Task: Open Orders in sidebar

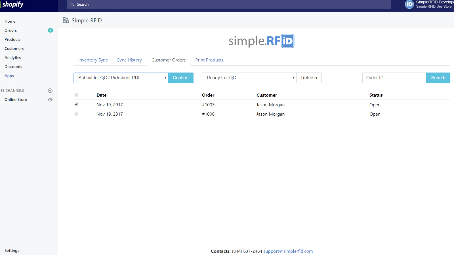Action: (10, 30)
